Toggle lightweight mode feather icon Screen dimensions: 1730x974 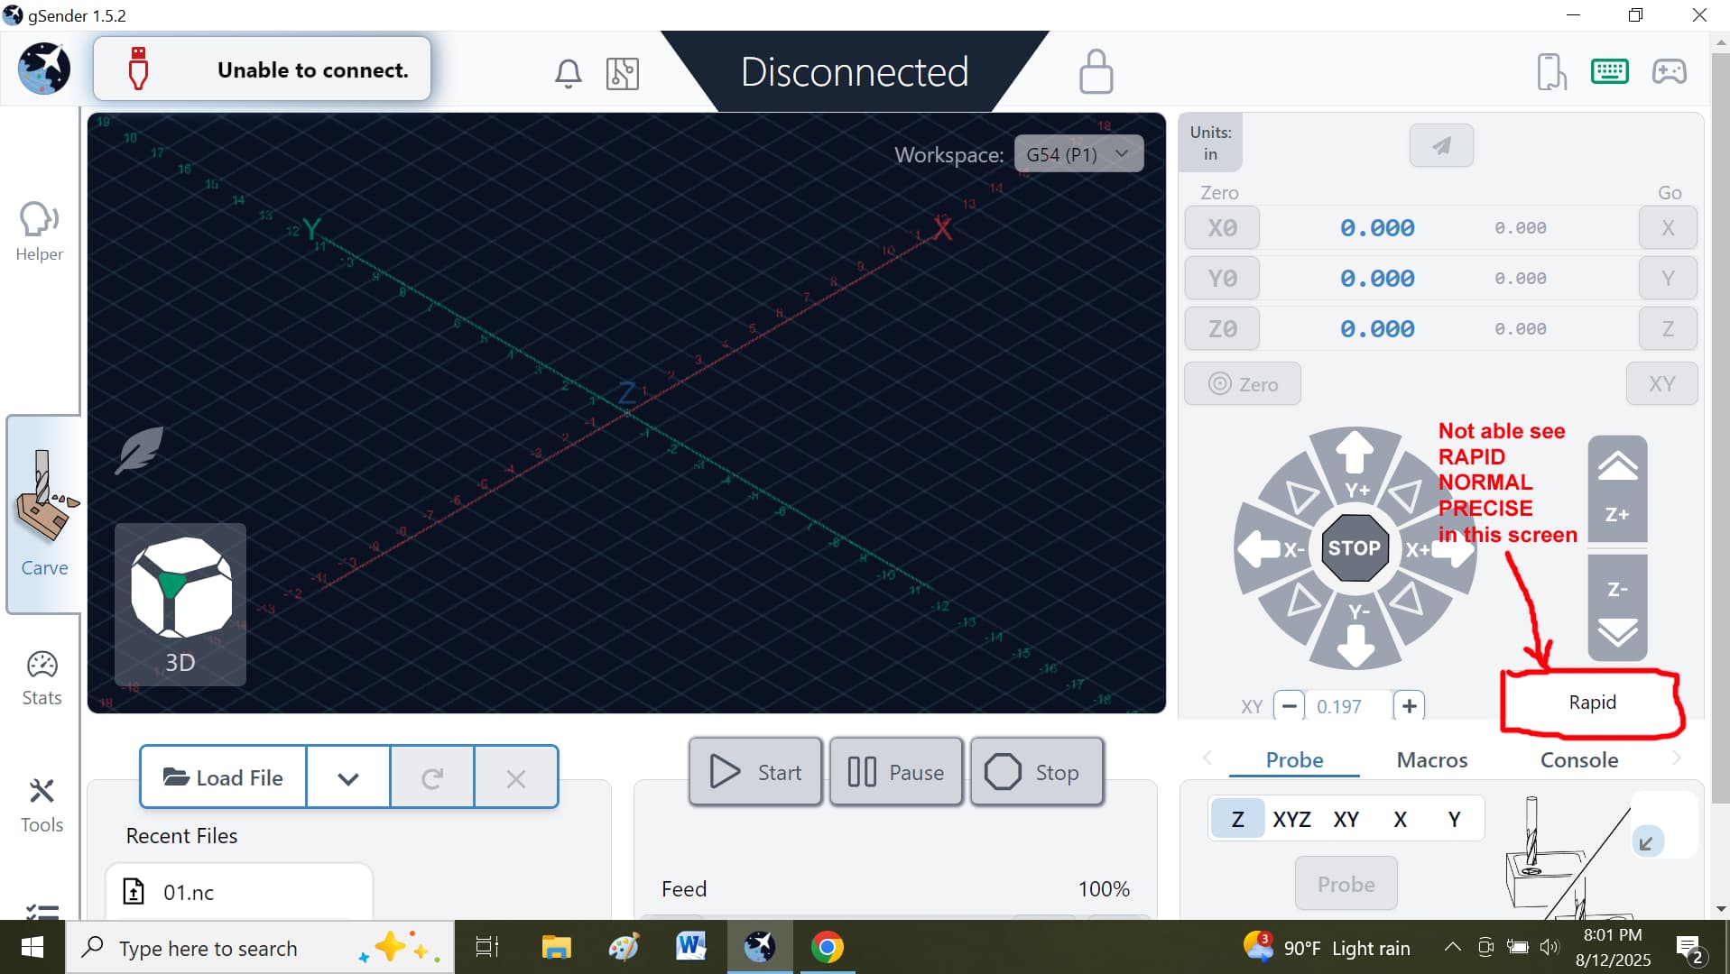coord(139,451)
